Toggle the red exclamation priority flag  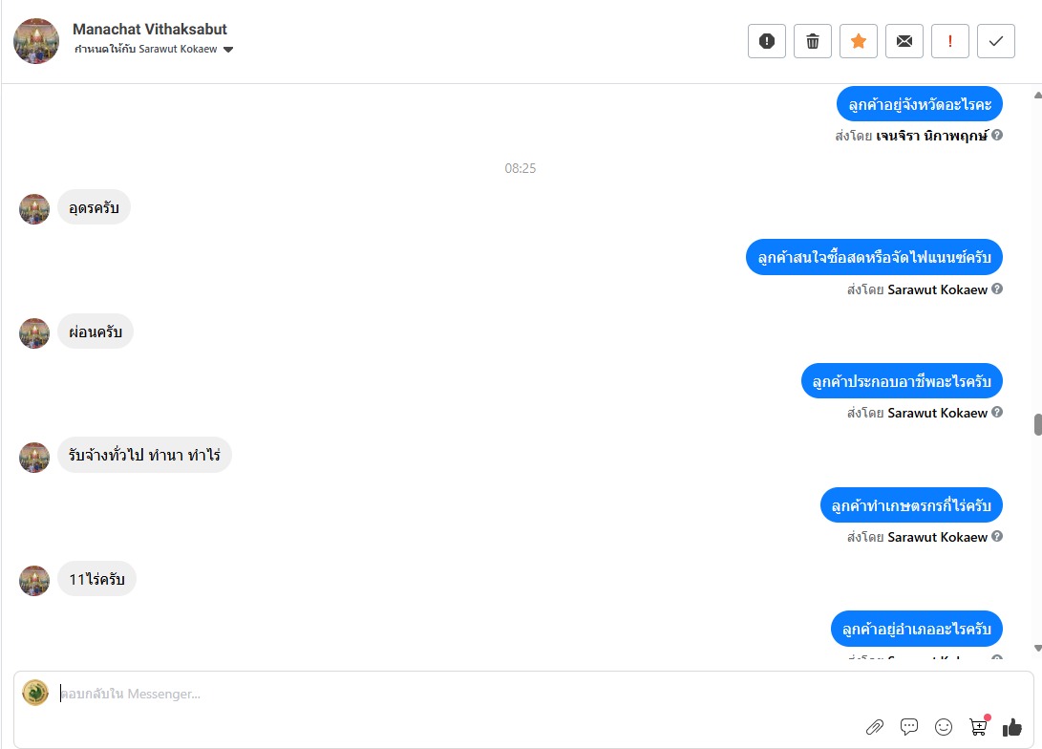[x=950, y=41]
